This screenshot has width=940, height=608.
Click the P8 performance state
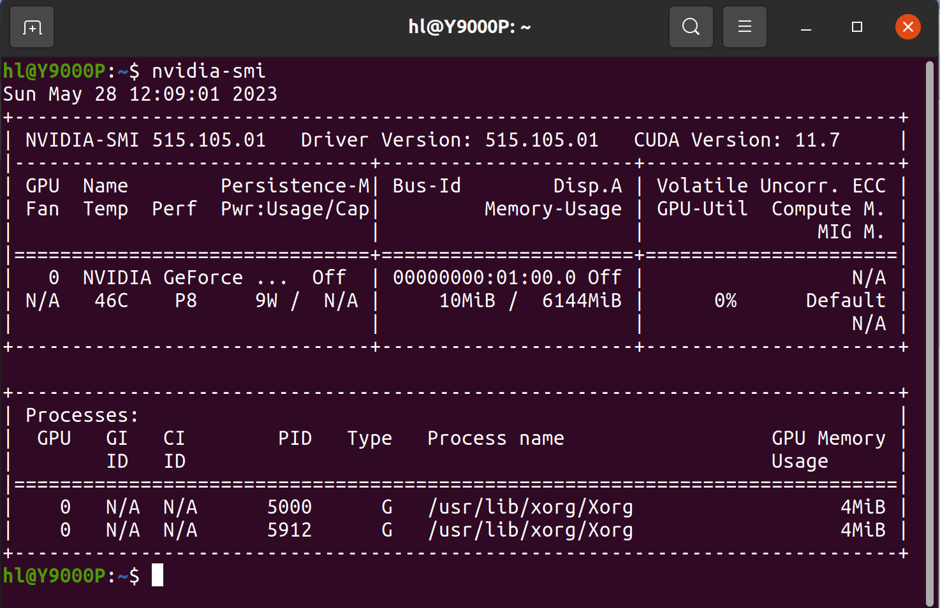pos(186,300)
